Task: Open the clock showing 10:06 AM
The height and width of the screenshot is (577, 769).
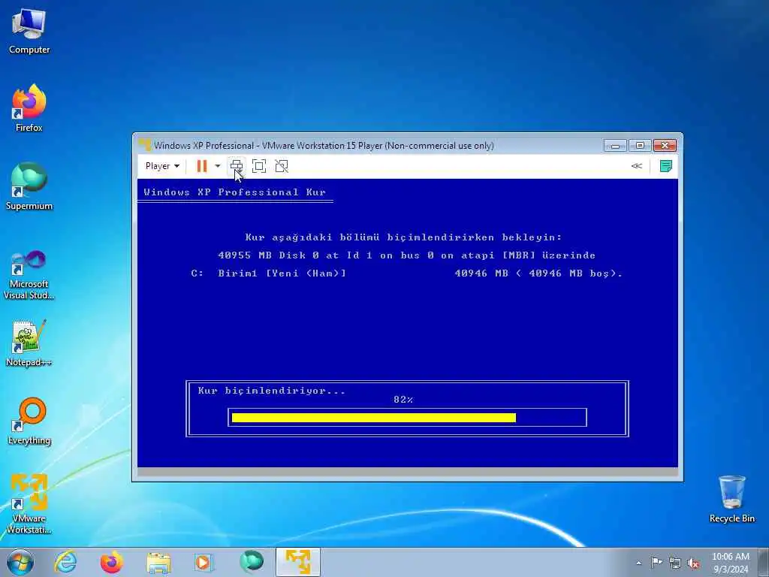Action: click(730, 563)
